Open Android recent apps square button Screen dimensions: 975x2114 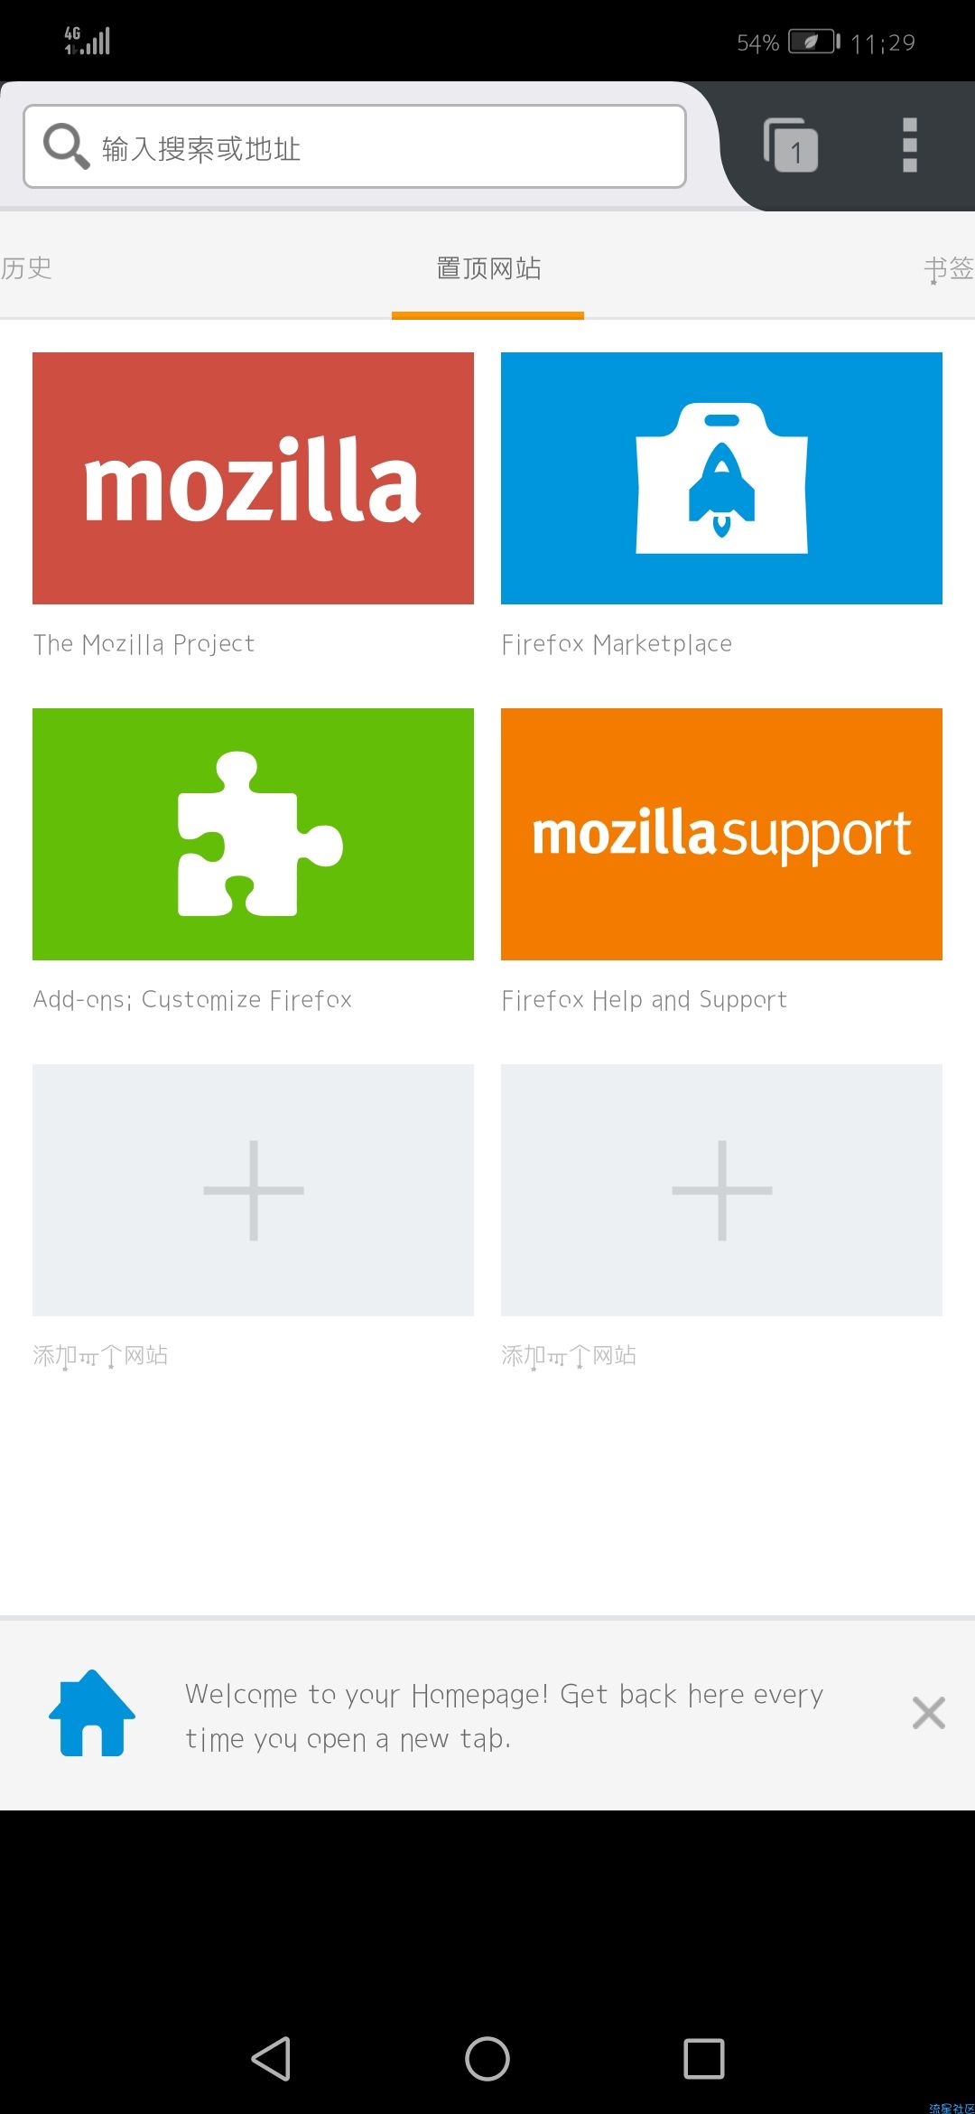tap(704, 2059)
